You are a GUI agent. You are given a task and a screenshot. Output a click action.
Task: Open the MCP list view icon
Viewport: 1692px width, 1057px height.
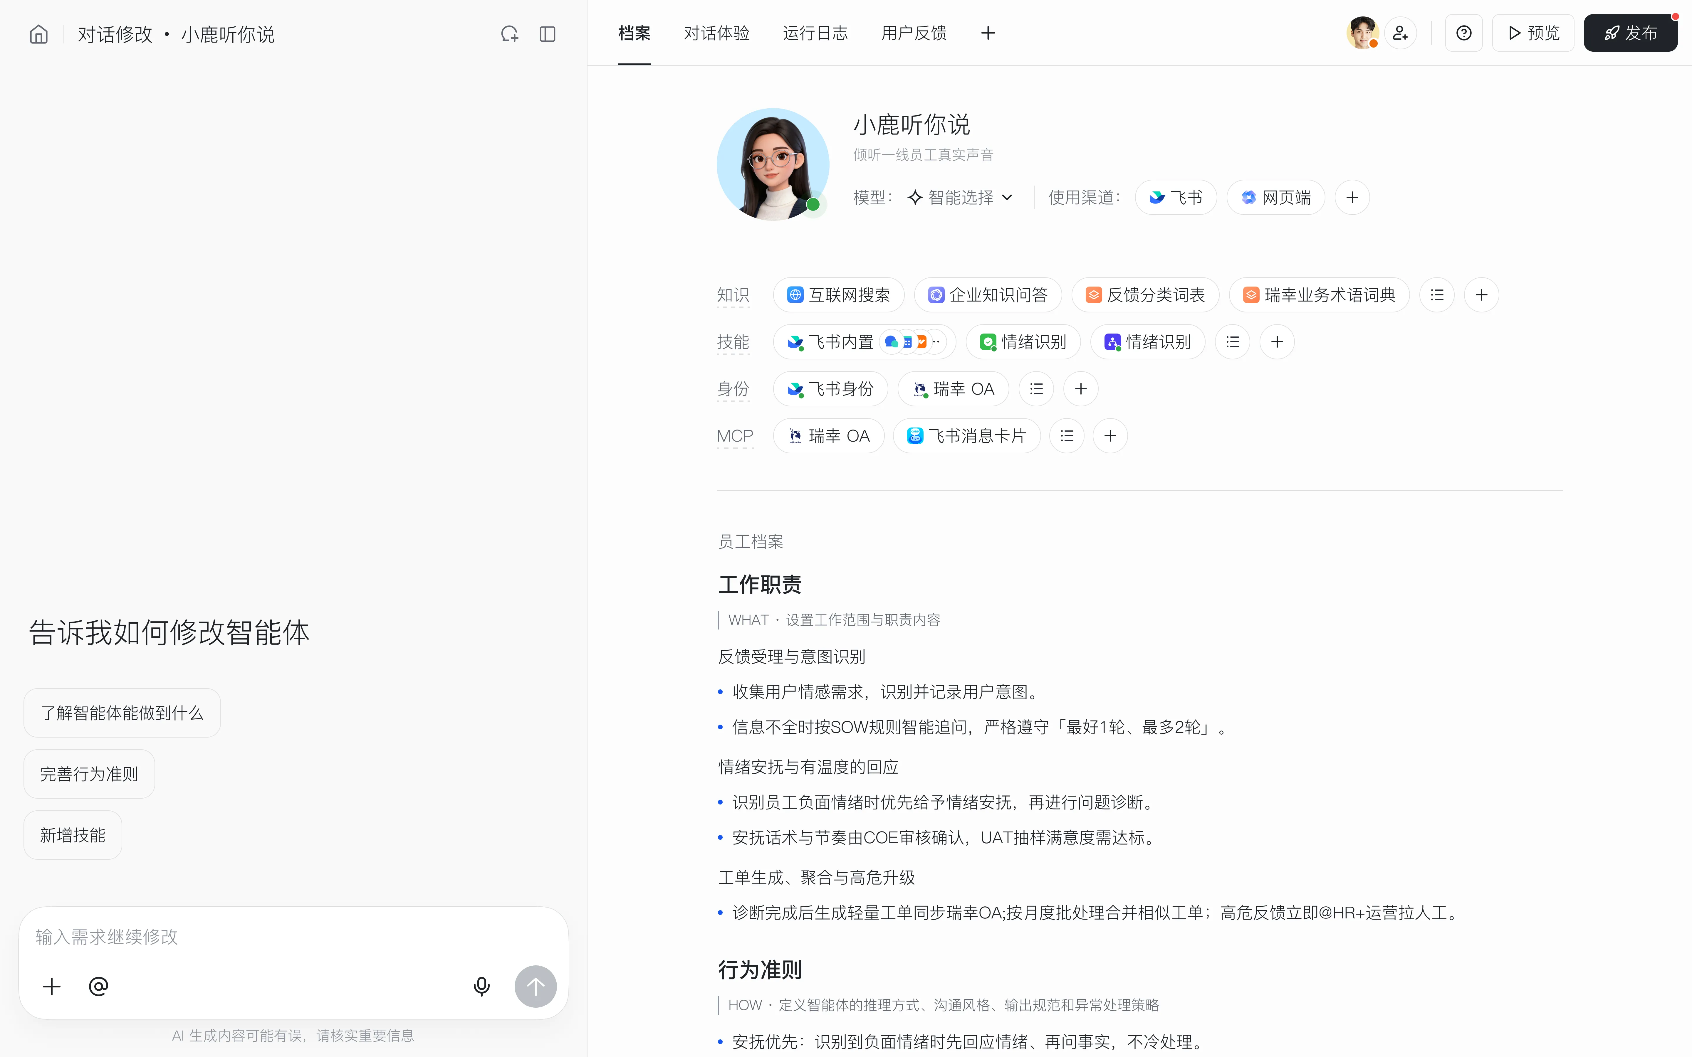[1067, 435]
